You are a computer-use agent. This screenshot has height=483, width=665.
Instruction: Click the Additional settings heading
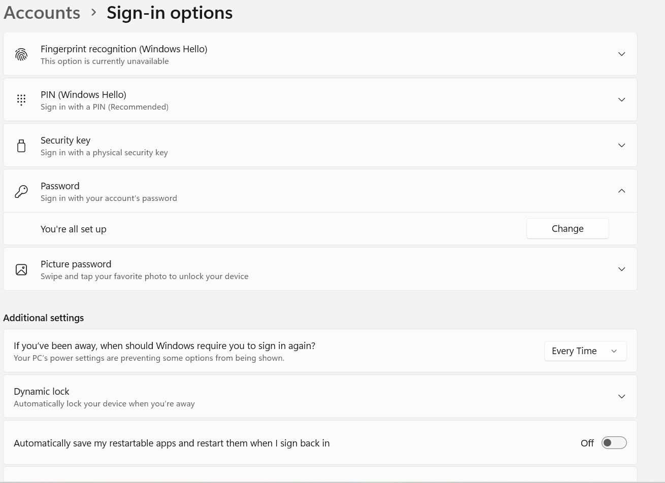(44, 318)
